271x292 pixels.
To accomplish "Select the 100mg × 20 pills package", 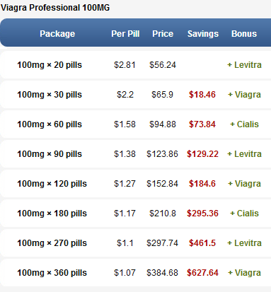I will coord(136,65).
